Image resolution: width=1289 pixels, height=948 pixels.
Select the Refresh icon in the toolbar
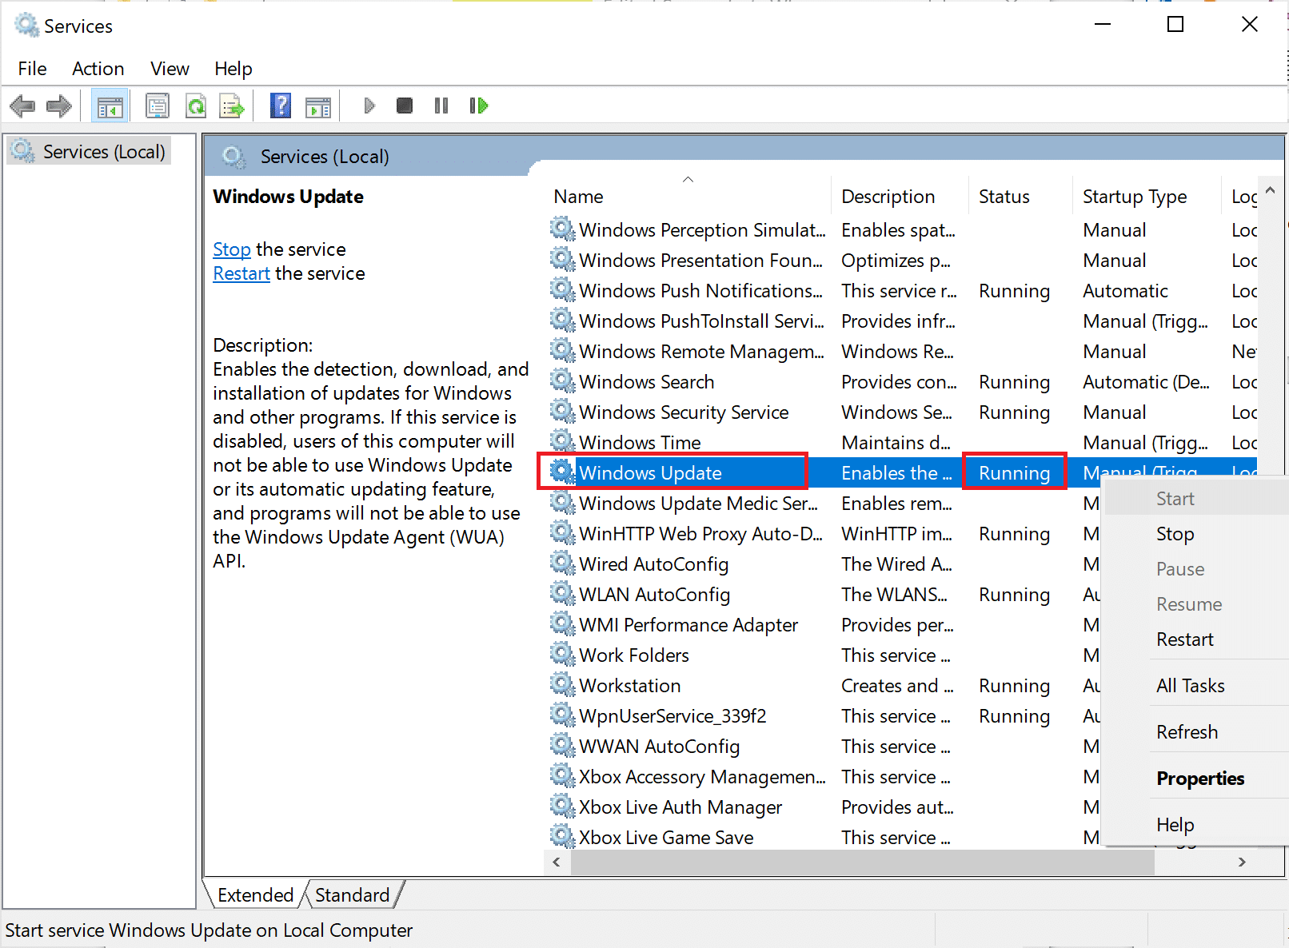coord(196,105)
